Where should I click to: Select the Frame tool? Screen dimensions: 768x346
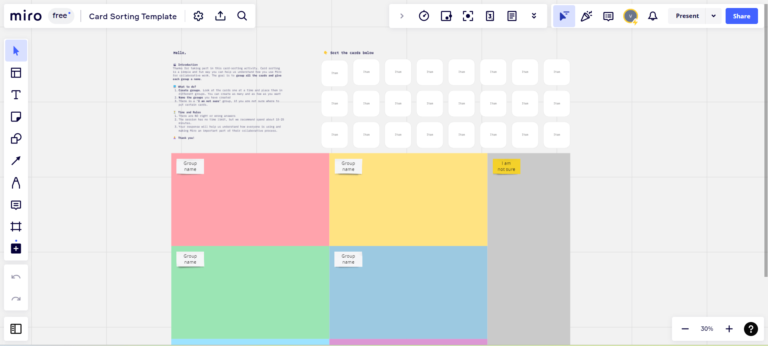tap(16, 227)
